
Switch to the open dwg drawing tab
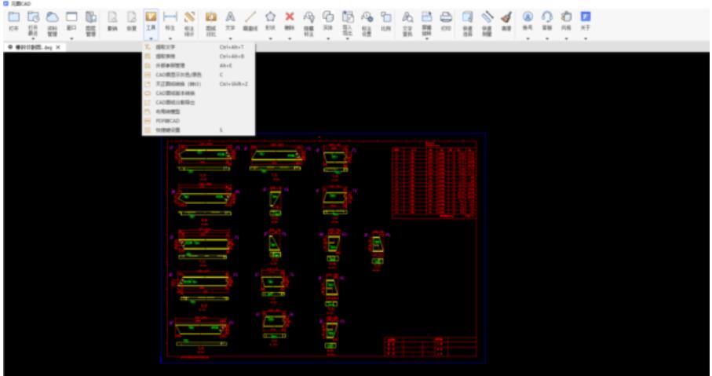tap(34, 48)
